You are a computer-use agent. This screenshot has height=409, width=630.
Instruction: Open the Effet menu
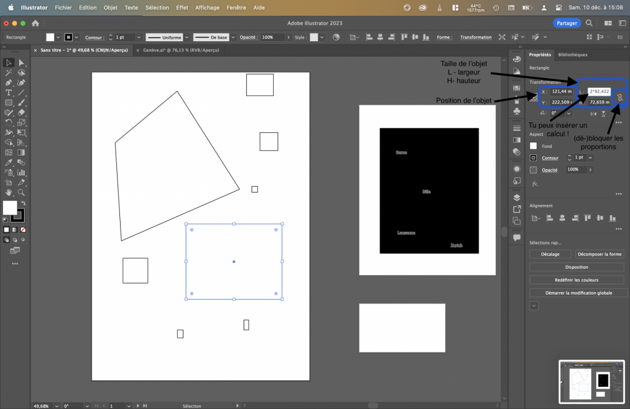[182, 7]
